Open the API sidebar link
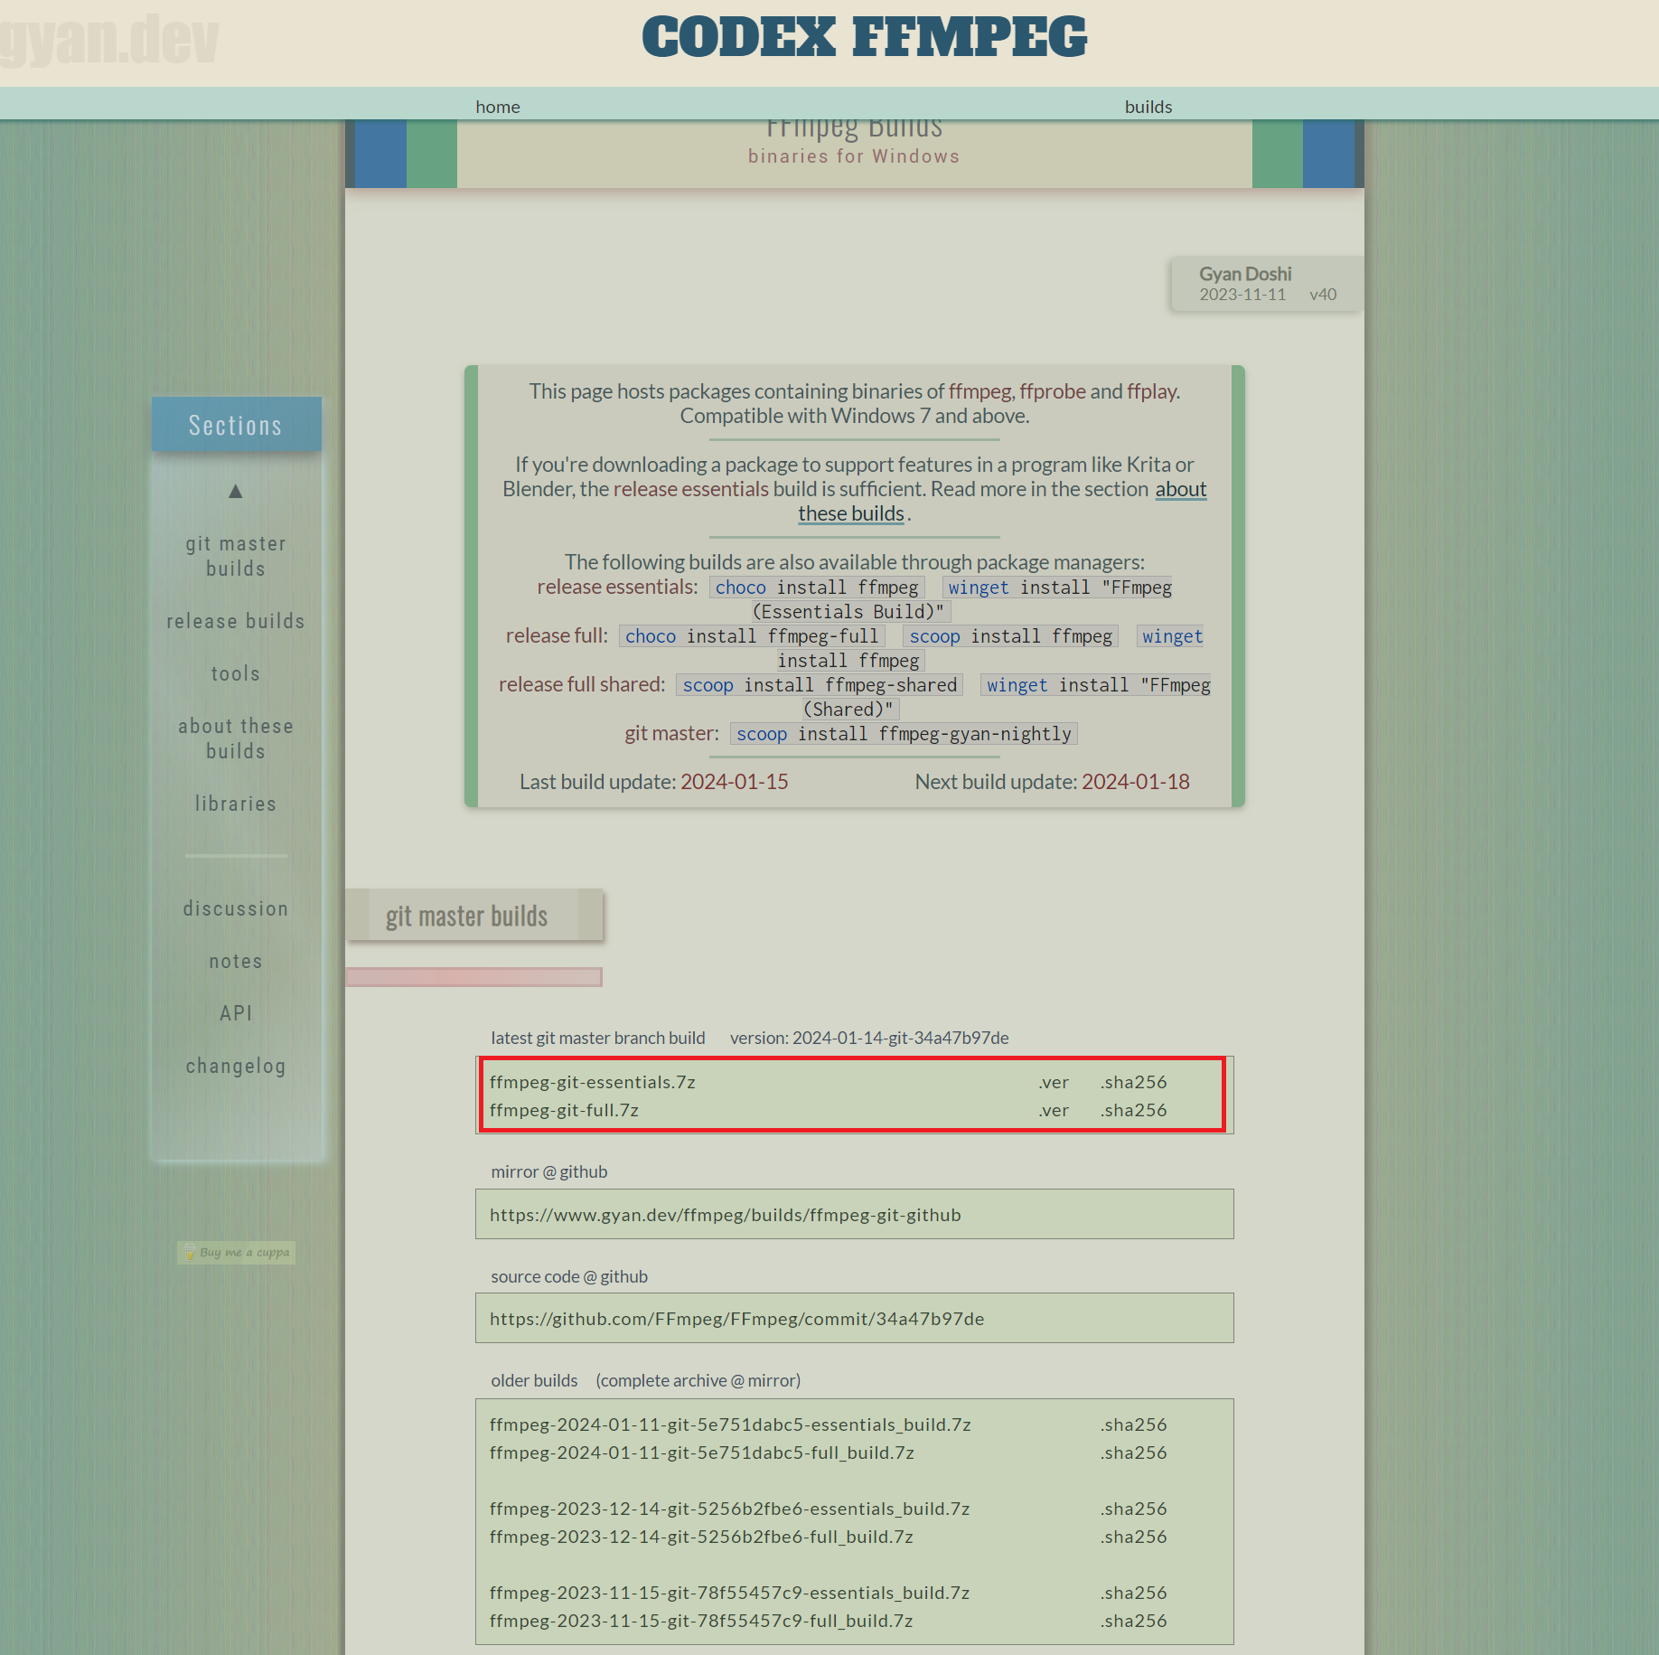The image size is (1659, 1655). point(236,1013)
